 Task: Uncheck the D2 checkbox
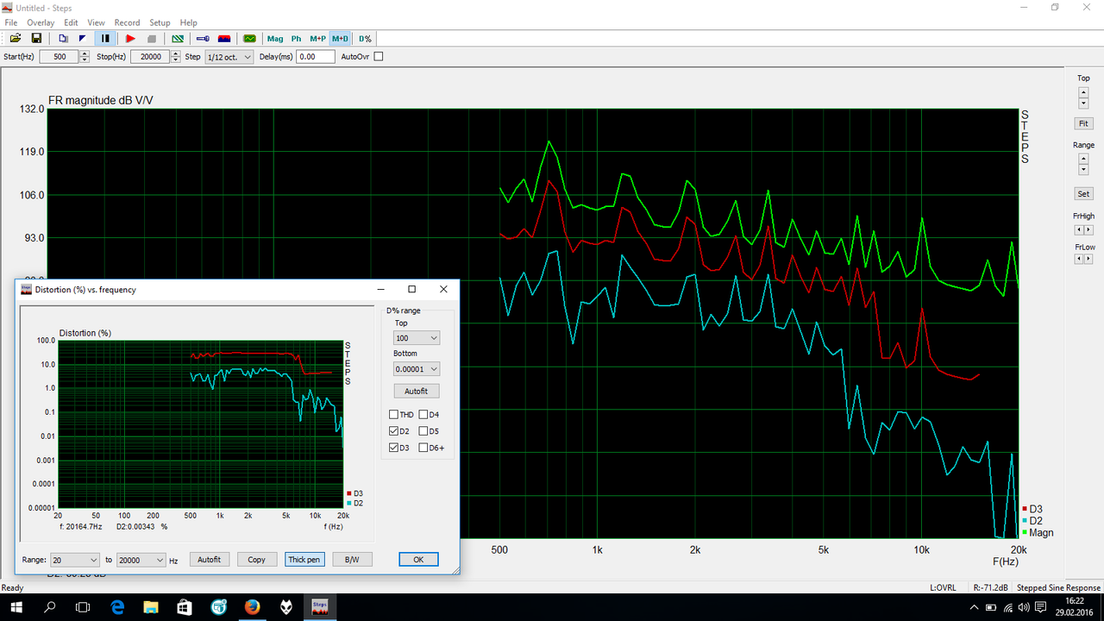[x=394, y=431]
